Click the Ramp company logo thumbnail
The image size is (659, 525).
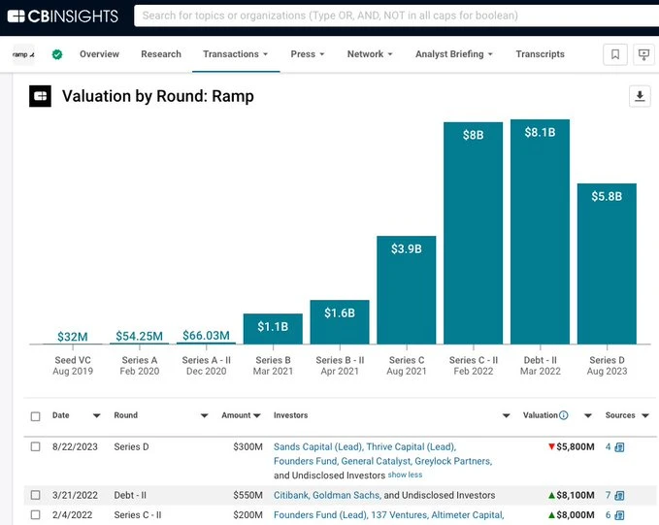click(x=23, y=54)
